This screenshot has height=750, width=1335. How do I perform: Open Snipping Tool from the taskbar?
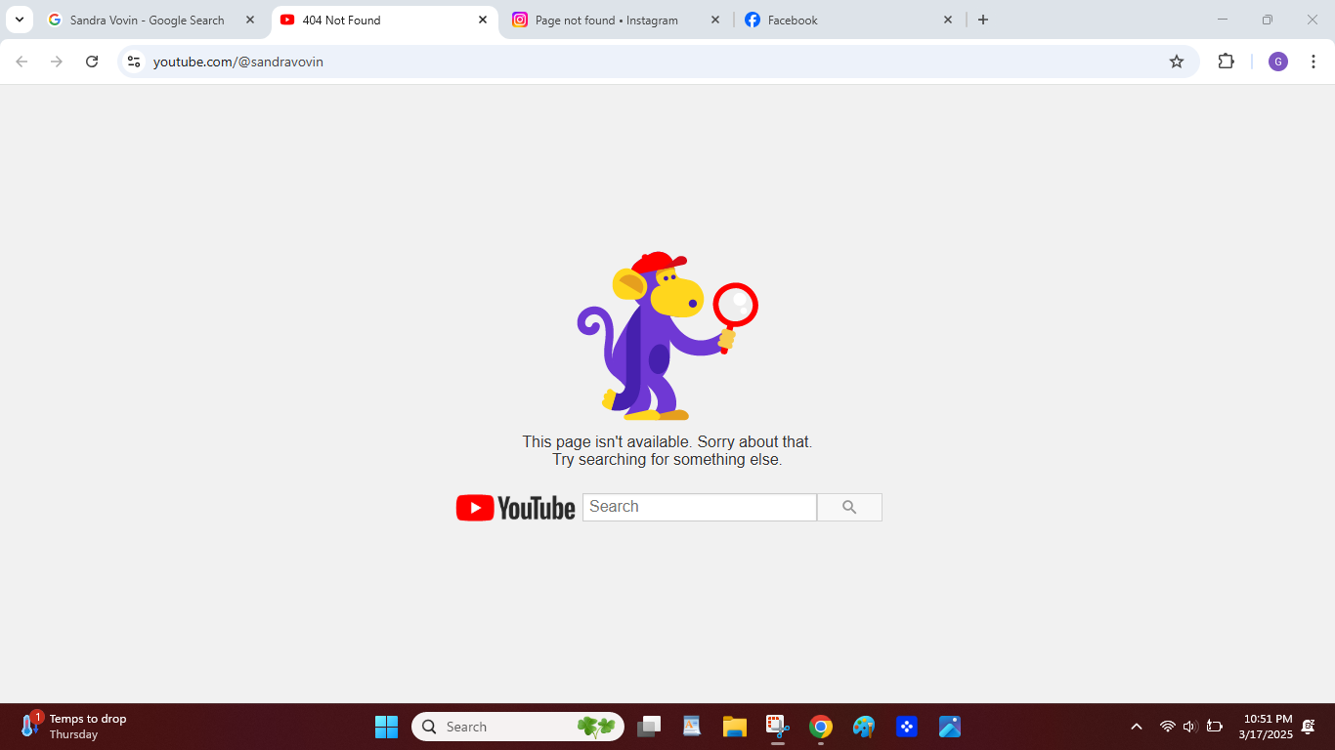(x=778, y=727)
